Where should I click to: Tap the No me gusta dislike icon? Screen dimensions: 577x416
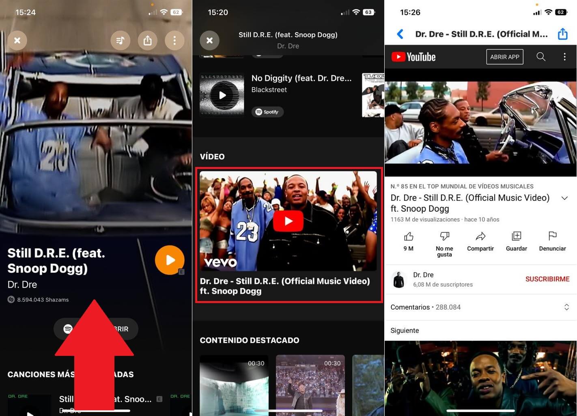pos(444,236)
